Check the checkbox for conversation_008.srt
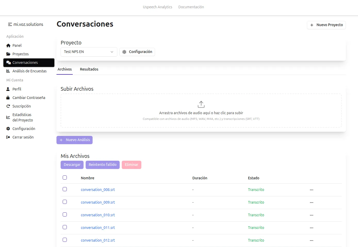The height and width of the screenshot is (247, 358). pyautogui.click(x=65, y=189)
